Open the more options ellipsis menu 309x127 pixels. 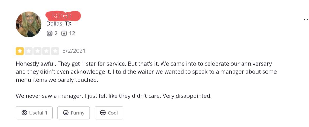(x=306, y=19)
